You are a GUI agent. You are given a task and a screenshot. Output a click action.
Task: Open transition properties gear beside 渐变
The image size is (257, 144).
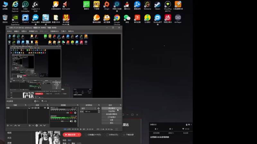click(99, 108)
